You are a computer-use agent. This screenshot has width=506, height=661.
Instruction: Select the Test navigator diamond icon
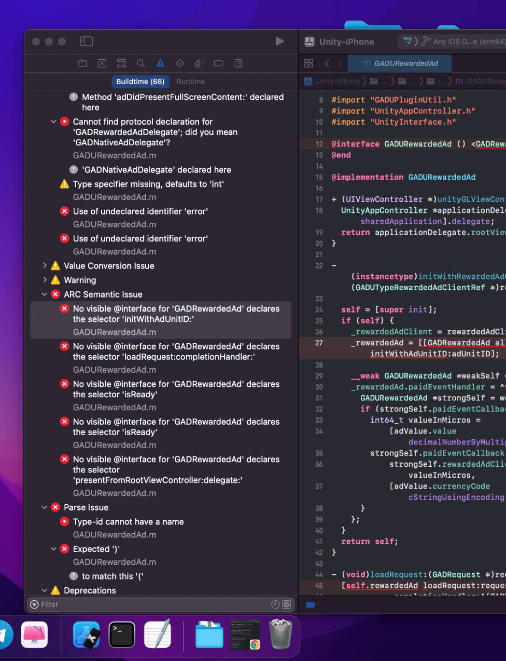coord(180,63)
